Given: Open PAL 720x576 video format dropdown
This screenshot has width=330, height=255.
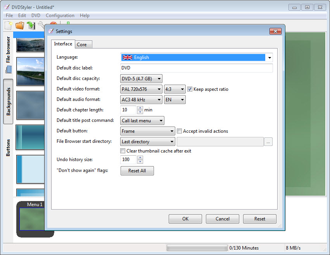Looking at the screenshot, I should (141, 89).
